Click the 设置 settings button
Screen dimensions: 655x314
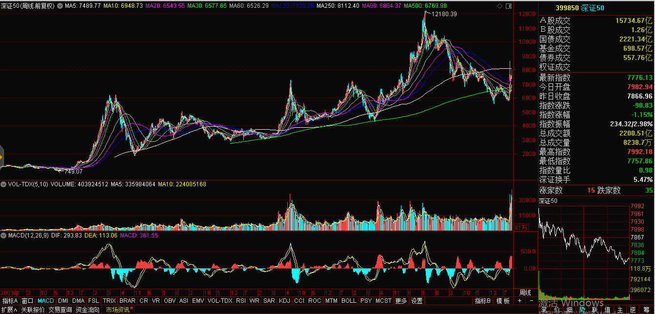point(417,301)
